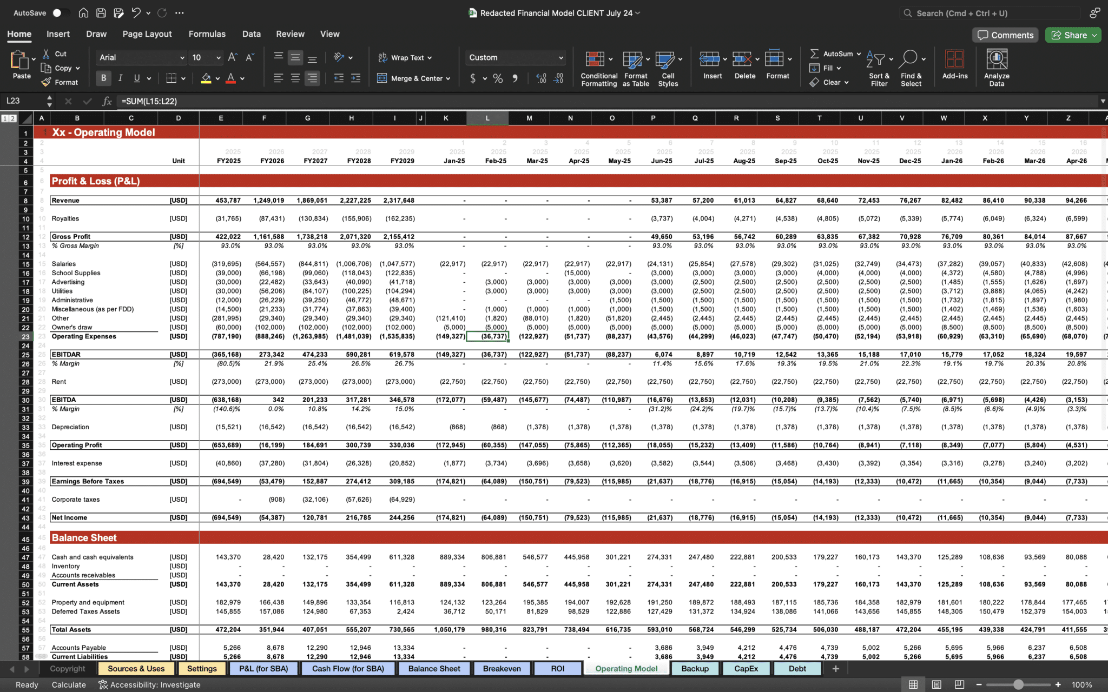Apply the red font color
Viewport: 1108px width, 692px height.
[231, 78]
